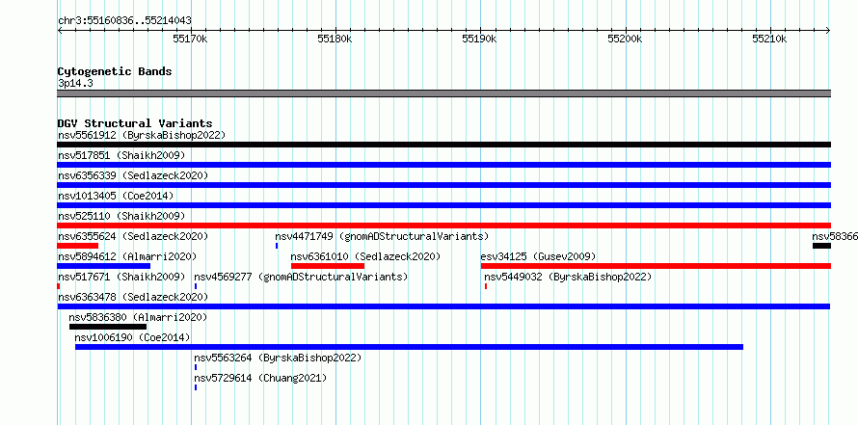This screenshot has width=858, height=425.
Task: Click the nsv5561912 (ByrskaBishop2022) label
Action: click(142, 135)
